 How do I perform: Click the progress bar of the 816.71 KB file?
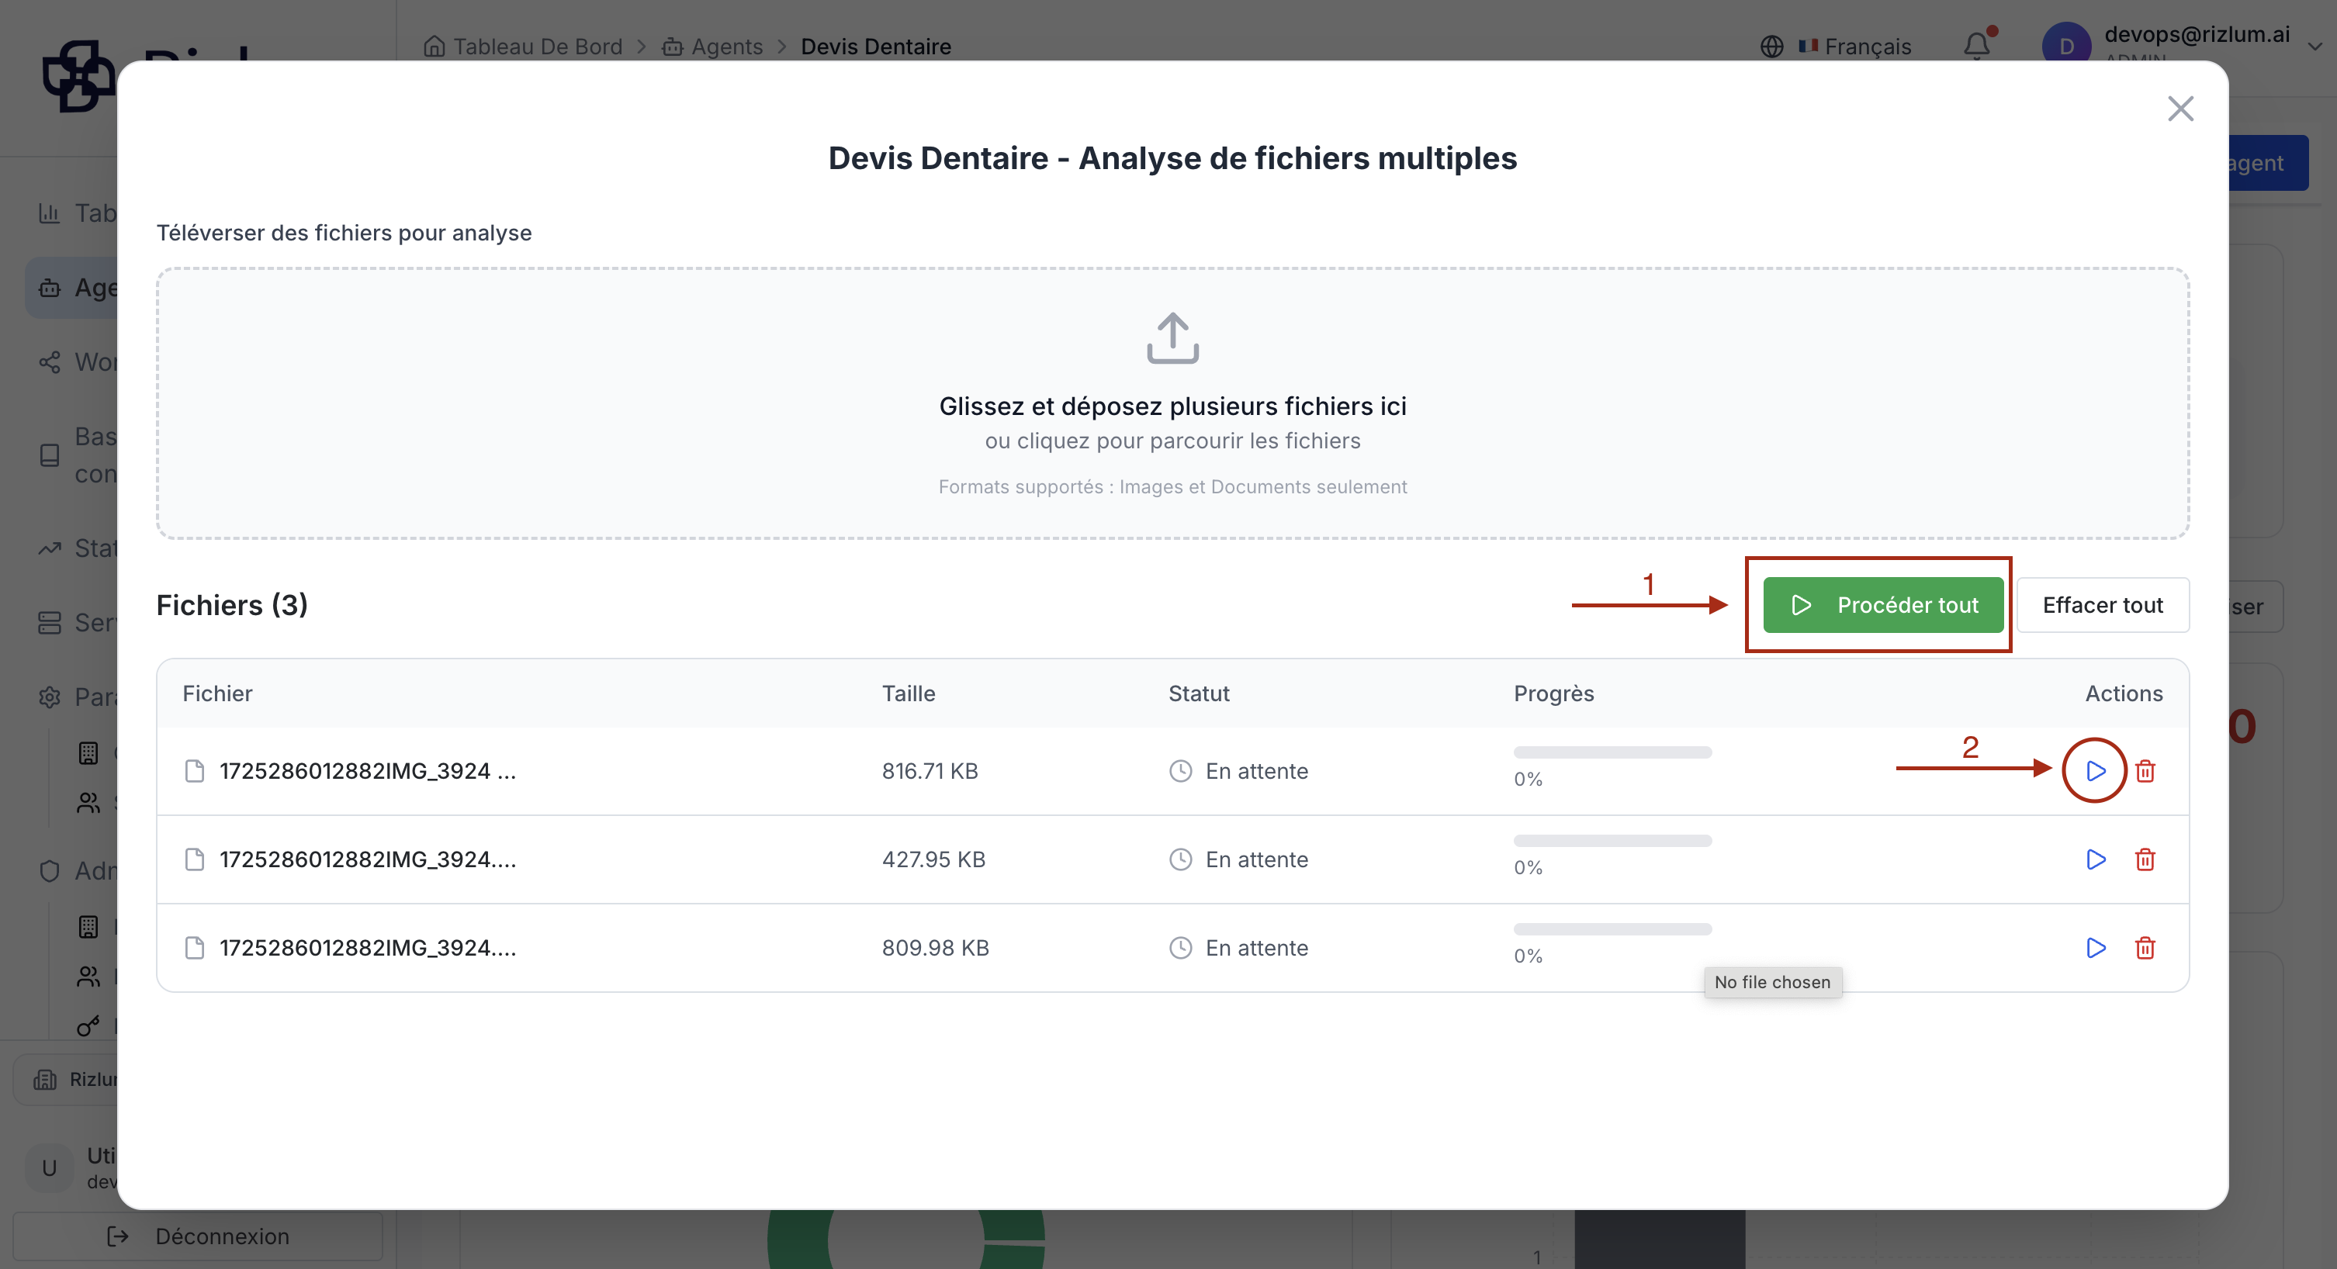[1612, 752]
